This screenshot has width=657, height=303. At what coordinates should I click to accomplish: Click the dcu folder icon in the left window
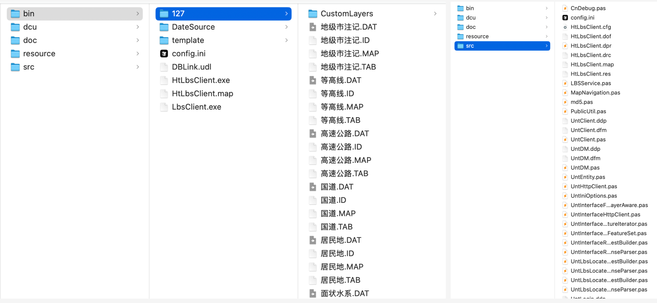15,27
